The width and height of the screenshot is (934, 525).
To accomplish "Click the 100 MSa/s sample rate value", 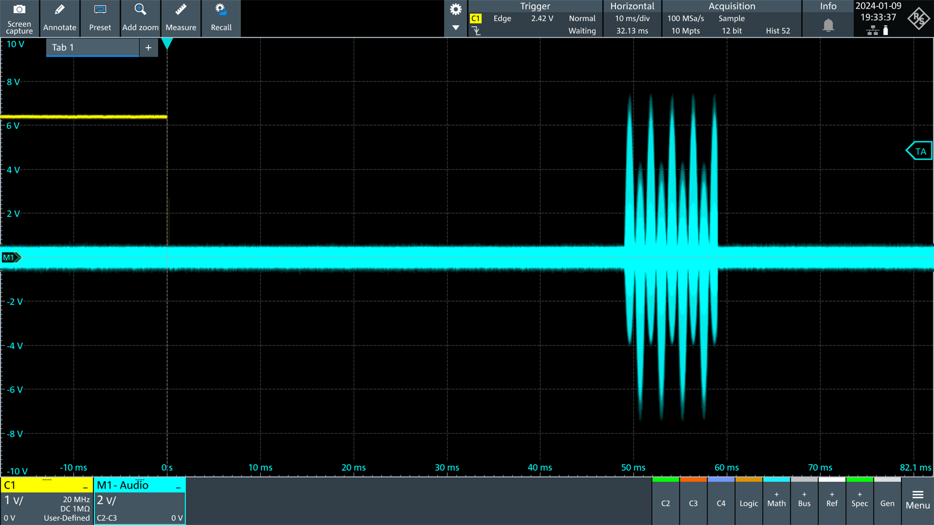I will tap(686, 19).
